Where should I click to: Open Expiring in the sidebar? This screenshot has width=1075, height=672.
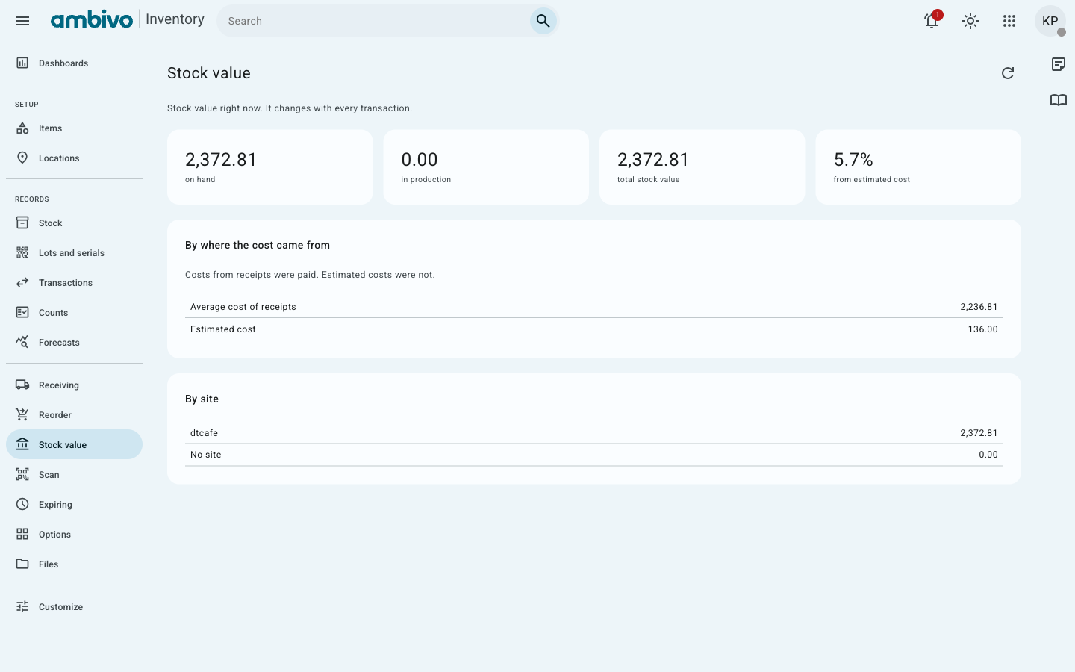74,505
